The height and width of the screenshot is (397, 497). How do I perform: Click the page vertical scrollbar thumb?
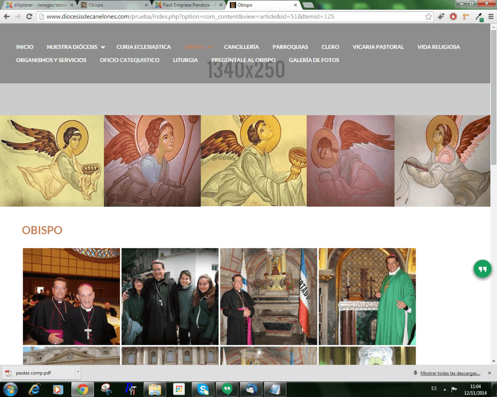(x=493, y=97)
